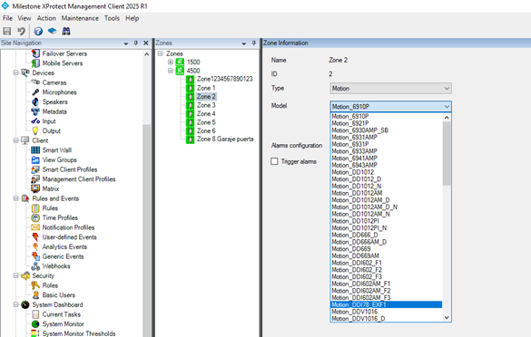Image resolution: width=531 pixels, height=337 pixels.
Task: Select Motion_DDI78_EXF1 in model list
Action: tap(386, 304)
